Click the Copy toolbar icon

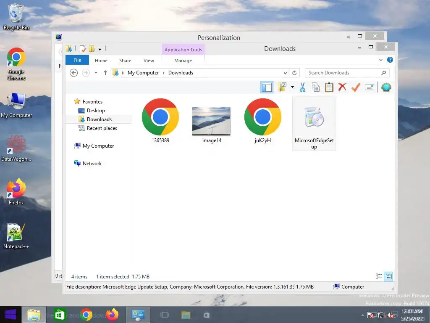[316, 87]
